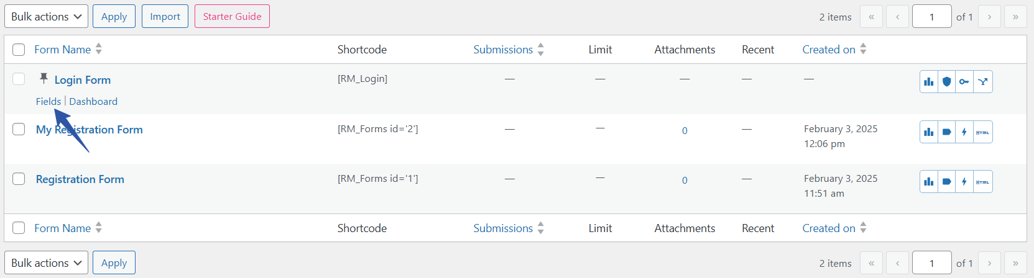1034x278 pixels.
Task: Click the bar chart icon for Login Form
Action: click(929, 82)
